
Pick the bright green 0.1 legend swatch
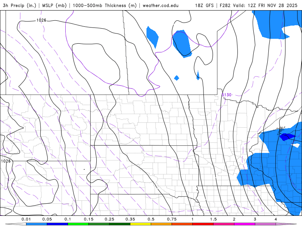pyautogui.click(x=78, y=224)
